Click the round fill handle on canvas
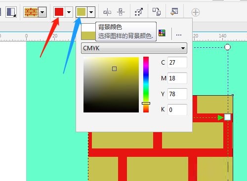 tap(227, 47)
